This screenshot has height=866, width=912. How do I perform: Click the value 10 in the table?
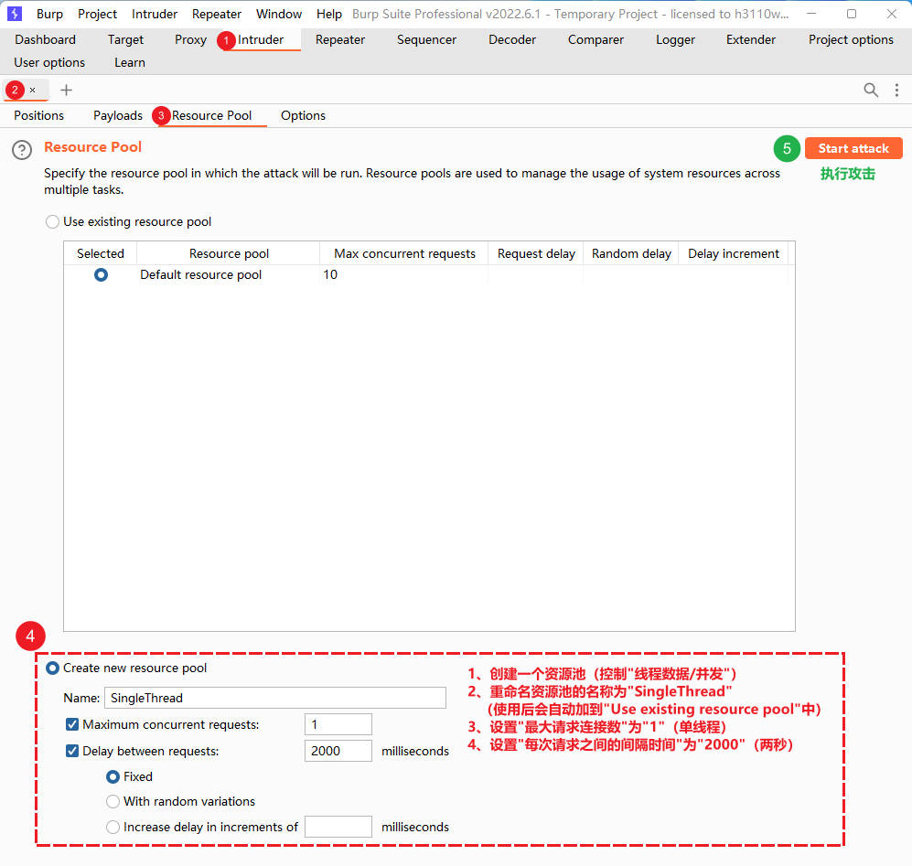pos(330,274)
